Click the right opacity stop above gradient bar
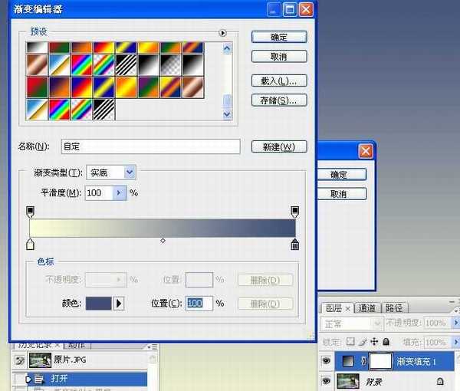 point(294,212)
